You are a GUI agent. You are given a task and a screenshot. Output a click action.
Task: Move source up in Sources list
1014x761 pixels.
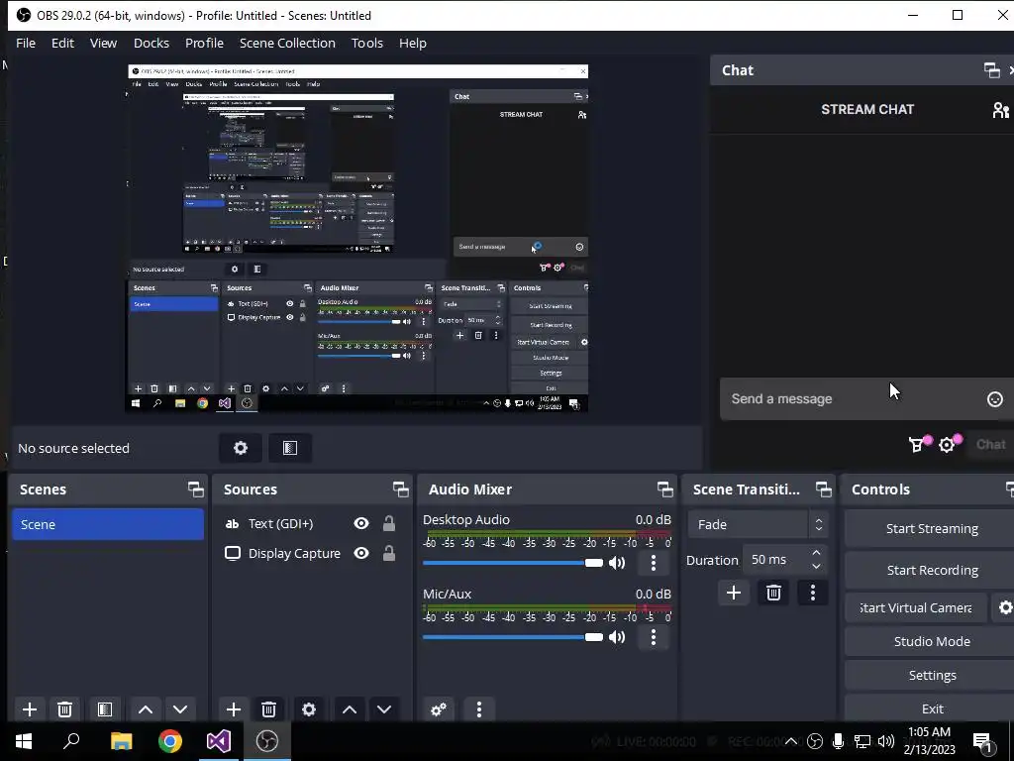(350, 709)
